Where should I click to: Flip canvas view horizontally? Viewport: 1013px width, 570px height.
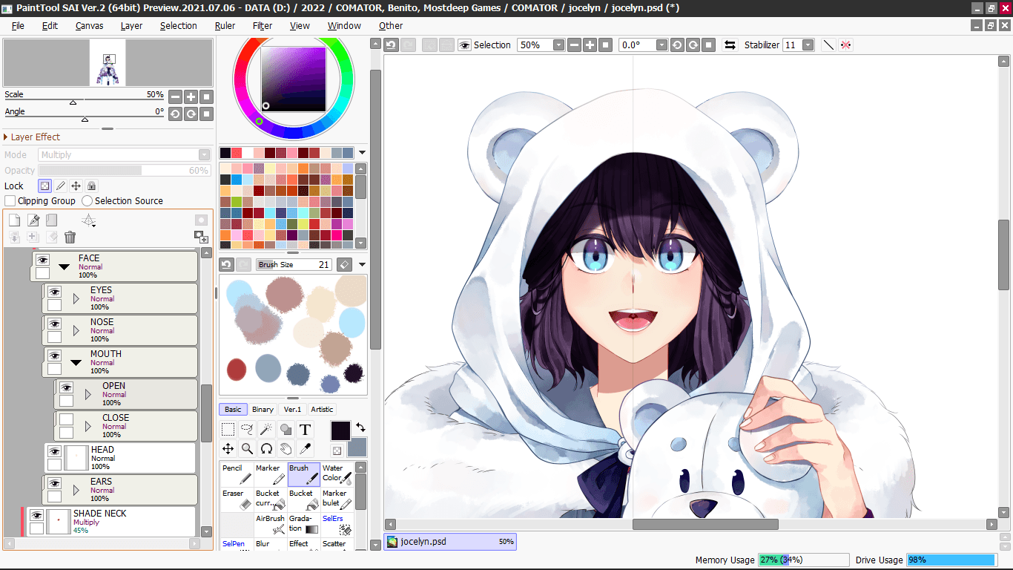[x=730, y=45]
